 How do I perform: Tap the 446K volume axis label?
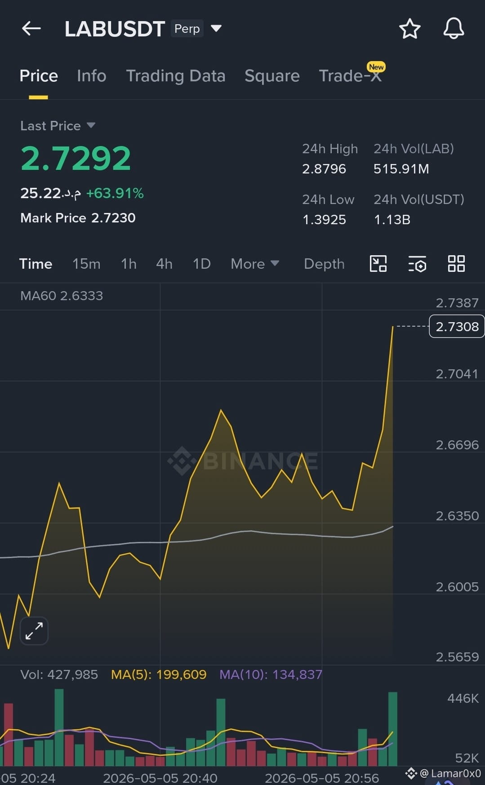point(463,698)
